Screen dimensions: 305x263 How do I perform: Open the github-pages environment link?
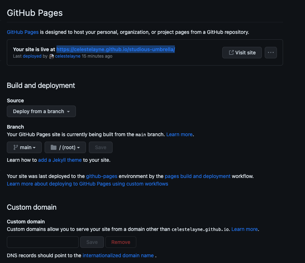(102, 176)
